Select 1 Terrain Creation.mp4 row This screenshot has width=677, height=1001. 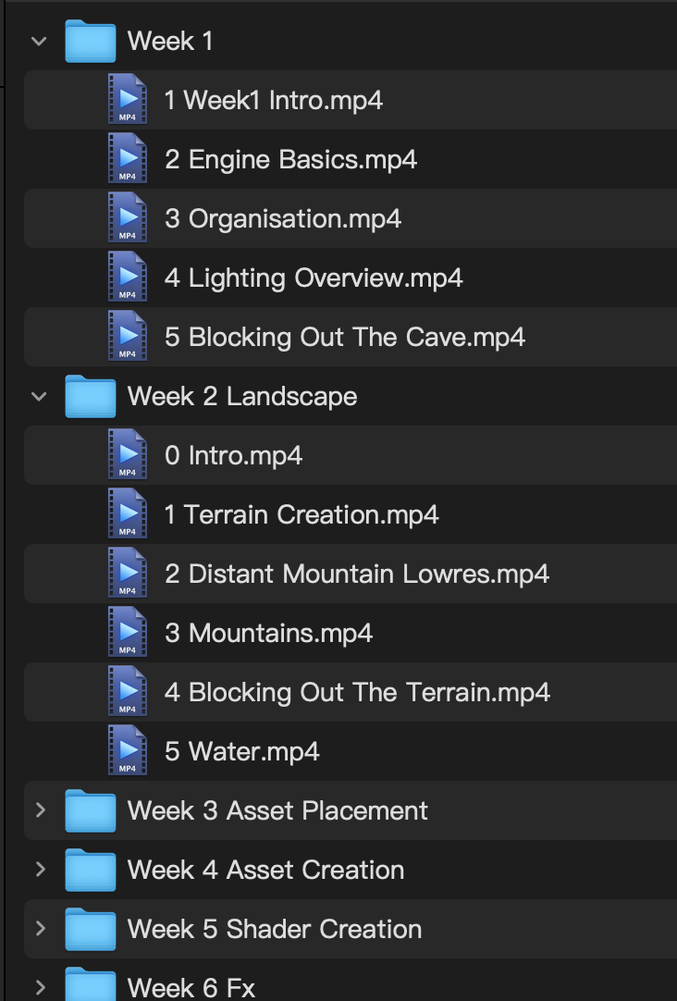[x=302, y=514]
